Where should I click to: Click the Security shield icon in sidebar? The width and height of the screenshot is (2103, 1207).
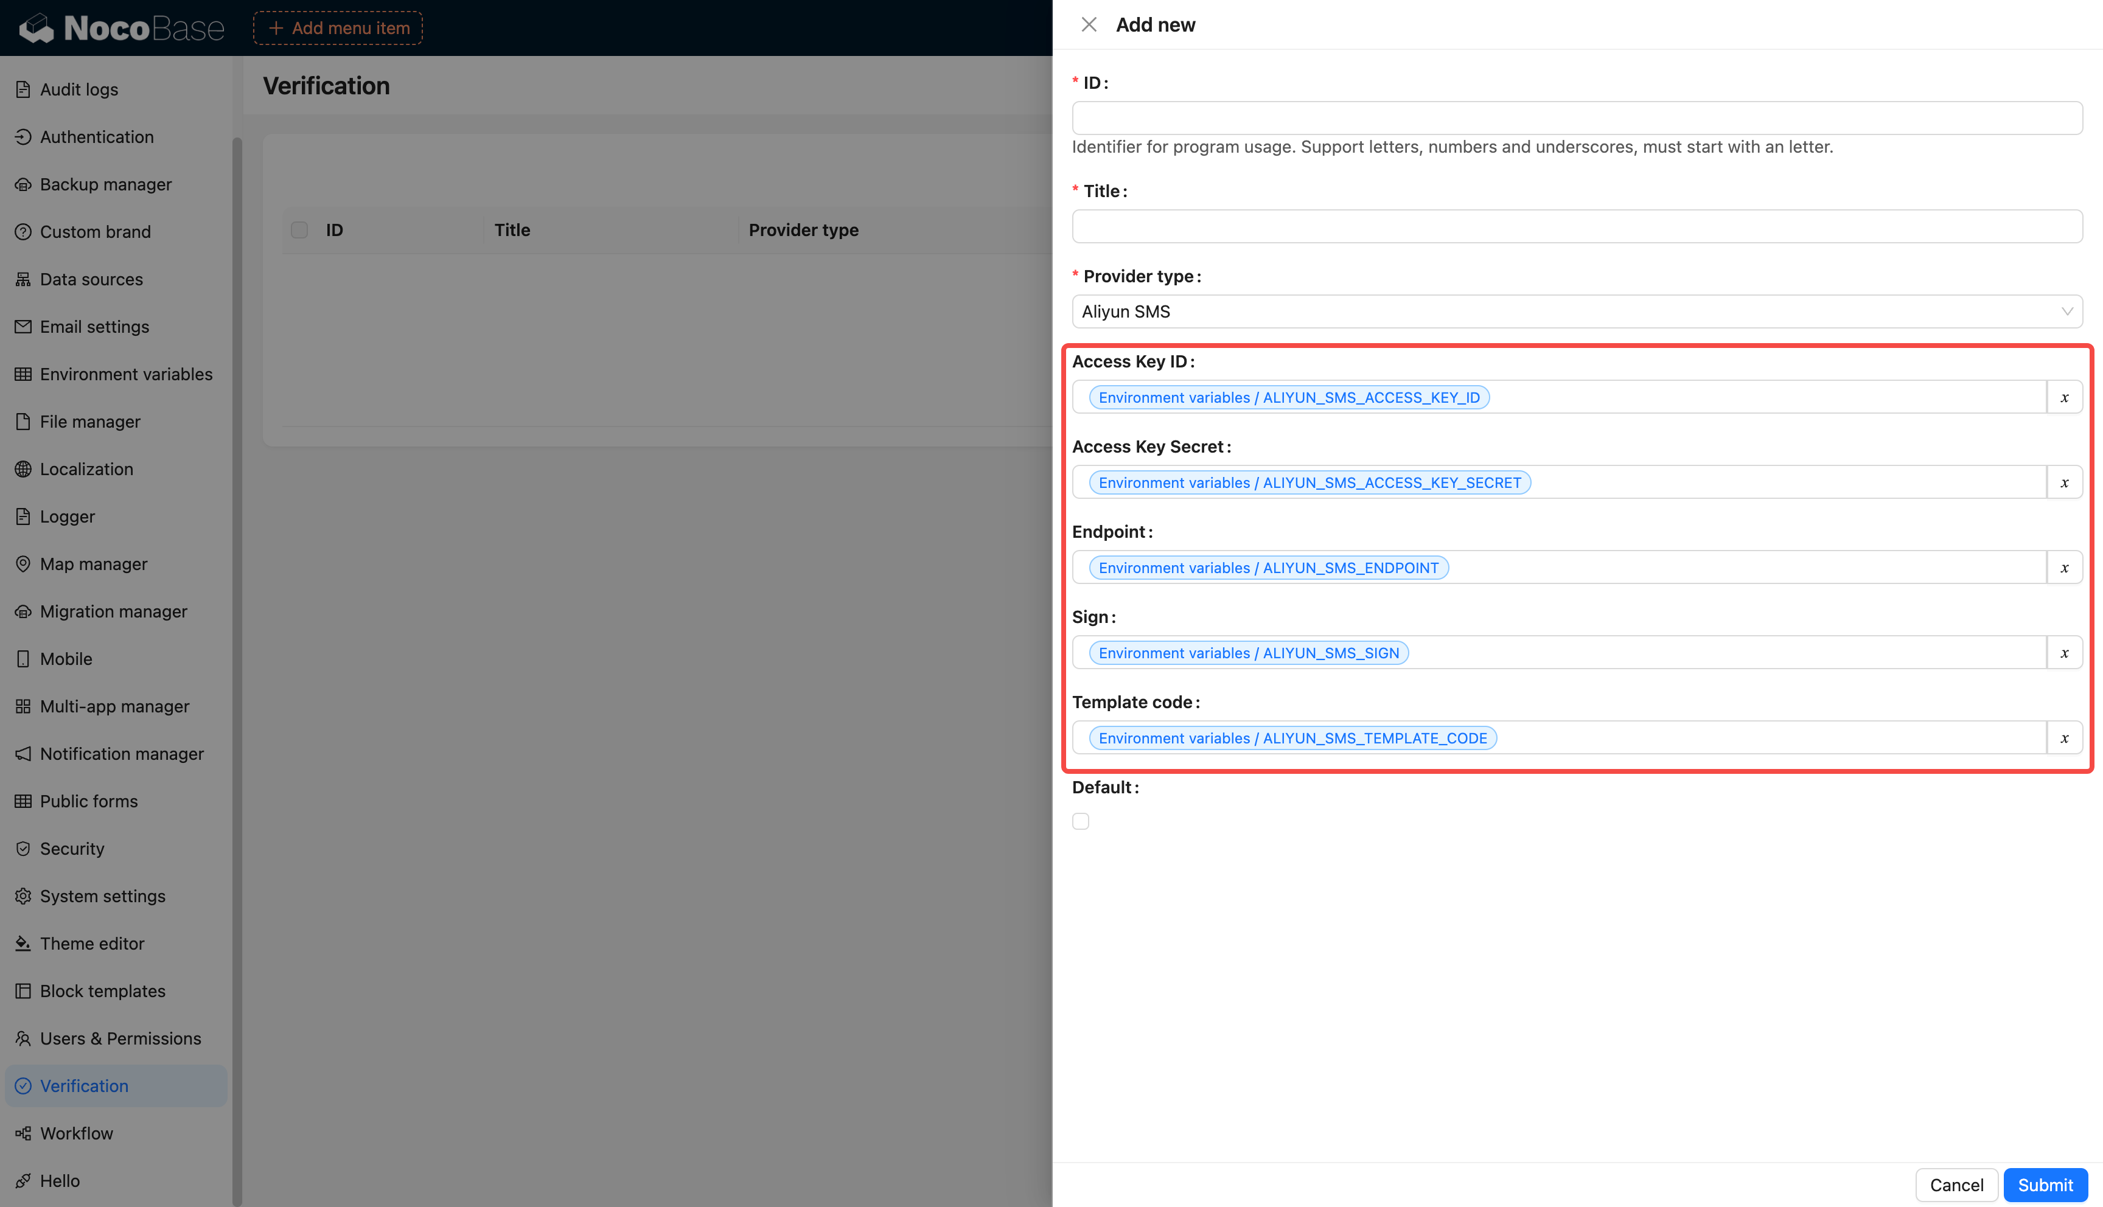tap(23, 849)
